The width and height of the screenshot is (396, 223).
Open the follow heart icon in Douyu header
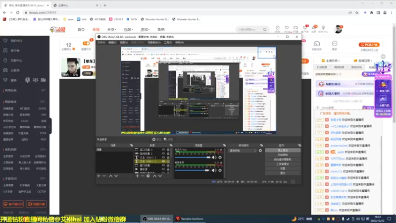287,28
